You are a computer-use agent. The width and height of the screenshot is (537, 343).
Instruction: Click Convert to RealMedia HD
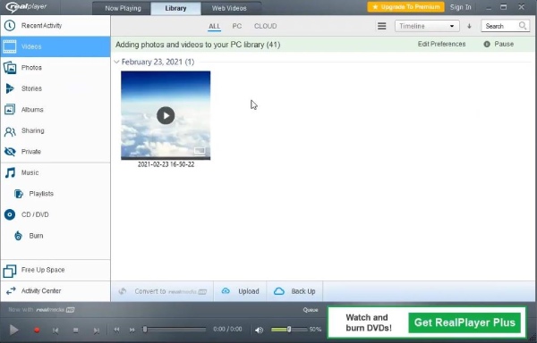pos(162,291)
